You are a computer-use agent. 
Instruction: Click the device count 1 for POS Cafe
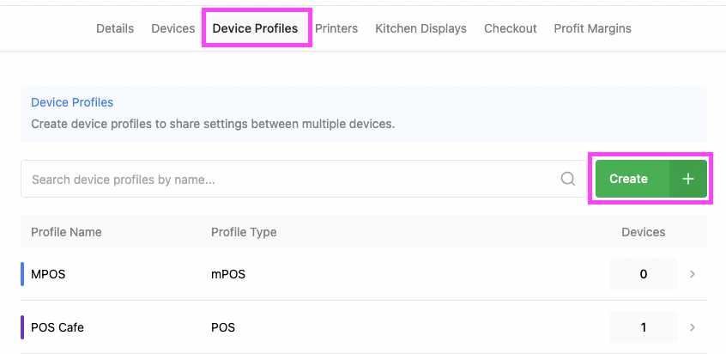643,327
